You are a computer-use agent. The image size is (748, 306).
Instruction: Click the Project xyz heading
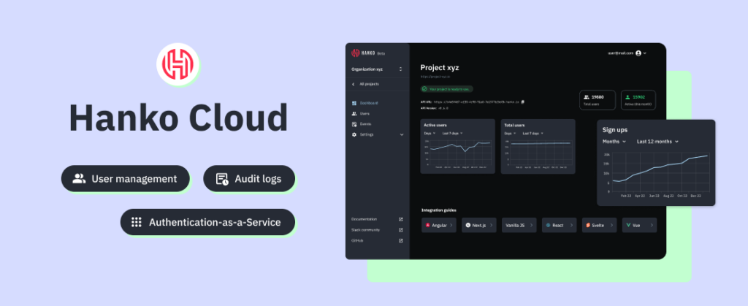click(439, 68)
